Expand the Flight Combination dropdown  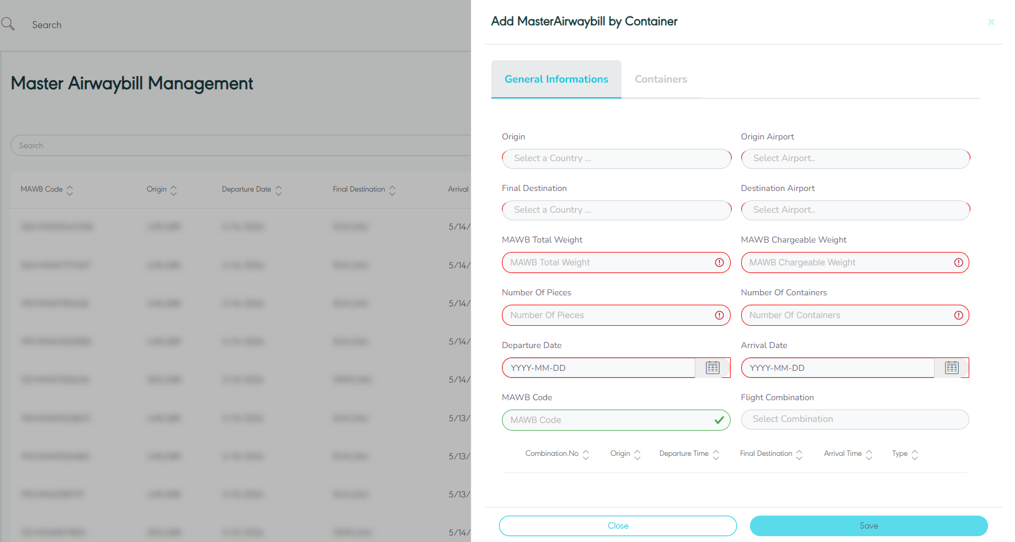(854, 420)
